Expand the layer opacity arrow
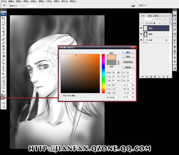This screenshot has width=179, height=155. [x=170, y=19]
